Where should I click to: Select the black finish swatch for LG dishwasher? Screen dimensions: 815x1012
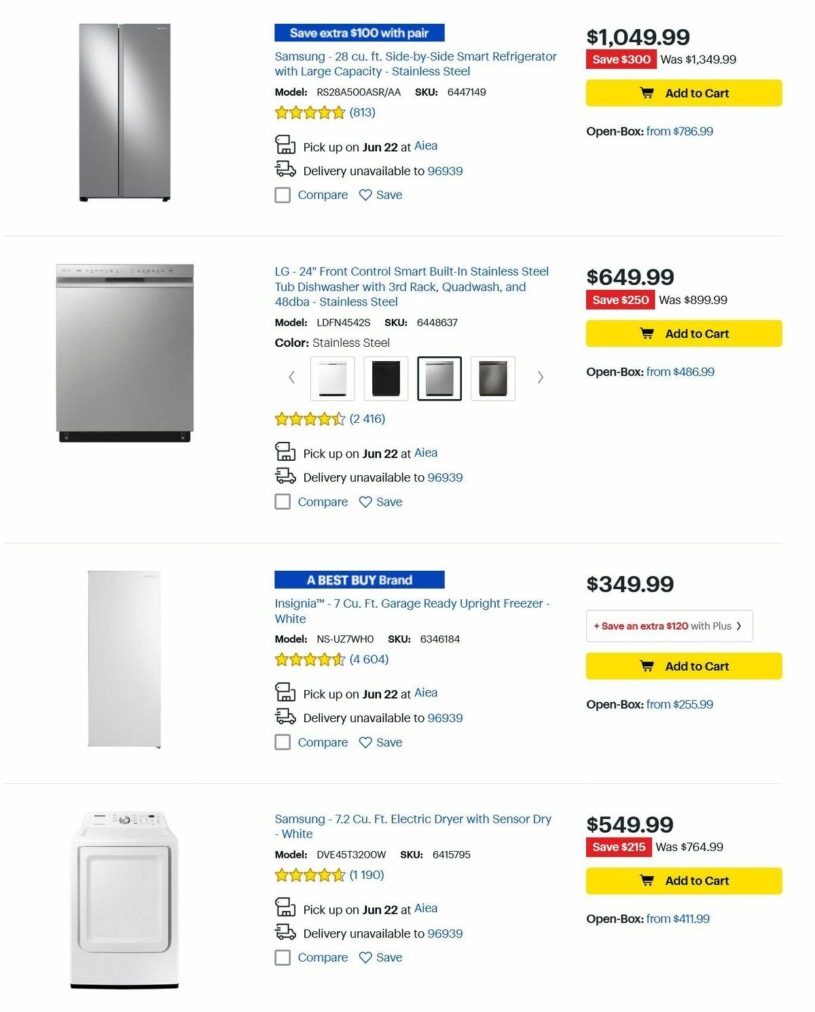pos(386,379)
